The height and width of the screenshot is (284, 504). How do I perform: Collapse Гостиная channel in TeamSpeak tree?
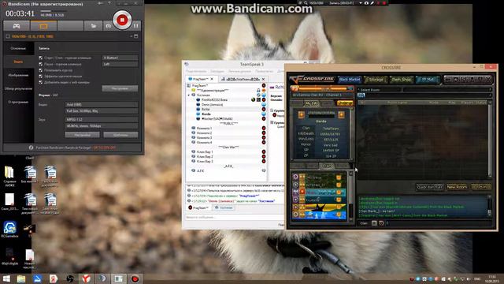pos(189,95)
